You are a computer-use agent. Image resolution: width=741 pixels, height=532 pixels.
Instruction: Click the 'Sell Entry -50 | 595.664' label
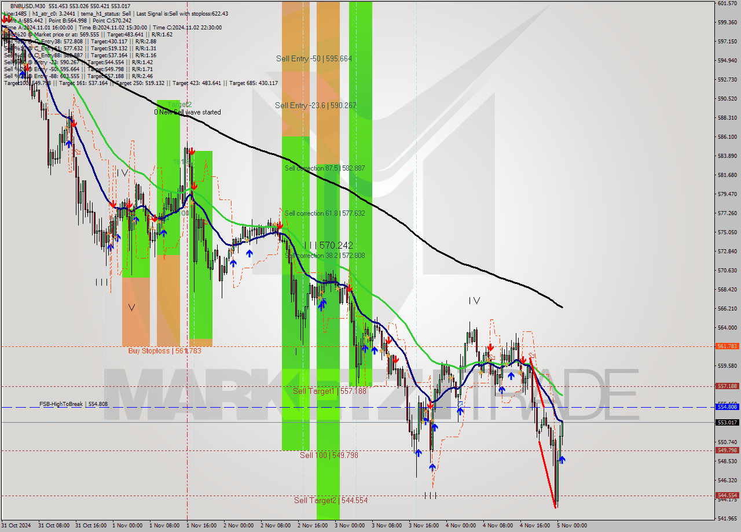click(x=314, y=58)
